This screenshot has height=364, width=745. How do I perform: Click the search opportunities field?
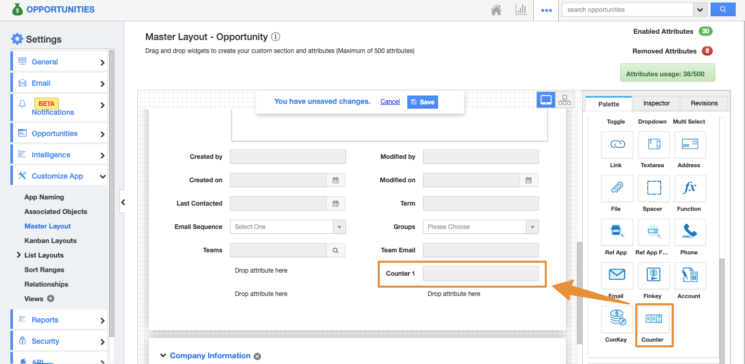click(x=627, y=10)
